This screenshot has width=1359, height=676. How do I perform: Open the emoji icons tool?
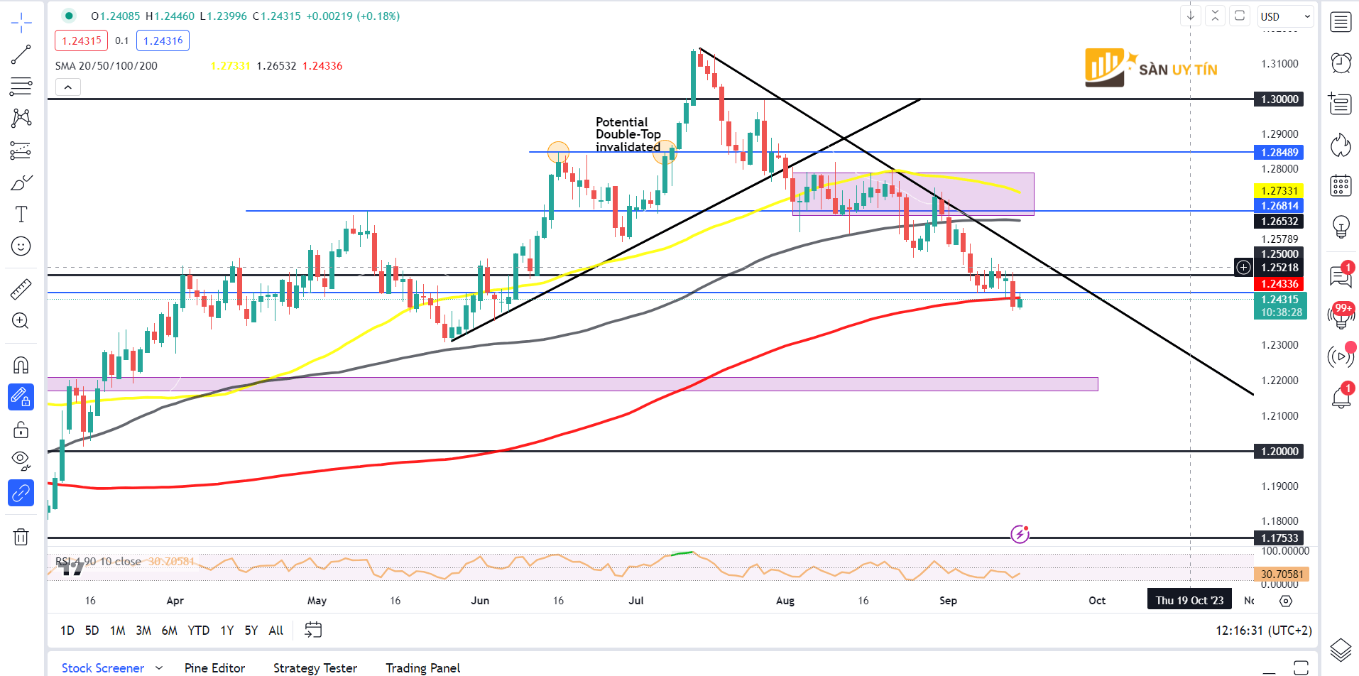[21, 246]
